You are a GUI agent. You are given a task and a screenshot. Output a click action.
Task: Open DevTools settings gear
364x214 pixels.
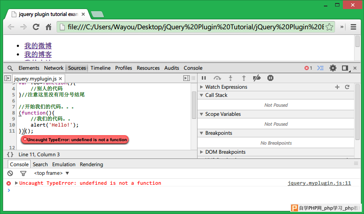click(333, 68)
